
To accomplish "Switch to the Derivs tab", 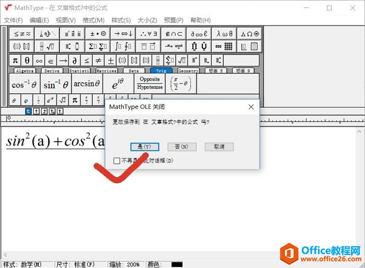I will (52, 71).
